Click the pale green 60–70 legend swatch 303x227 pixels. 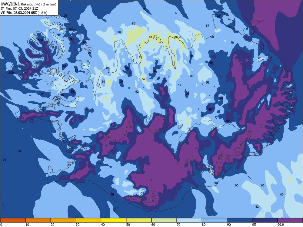(x=164, y=220)
